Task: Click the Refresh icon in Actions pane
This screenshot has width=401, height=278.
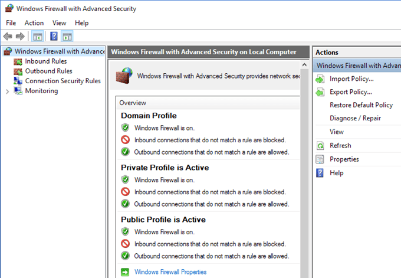Action: 320,146
